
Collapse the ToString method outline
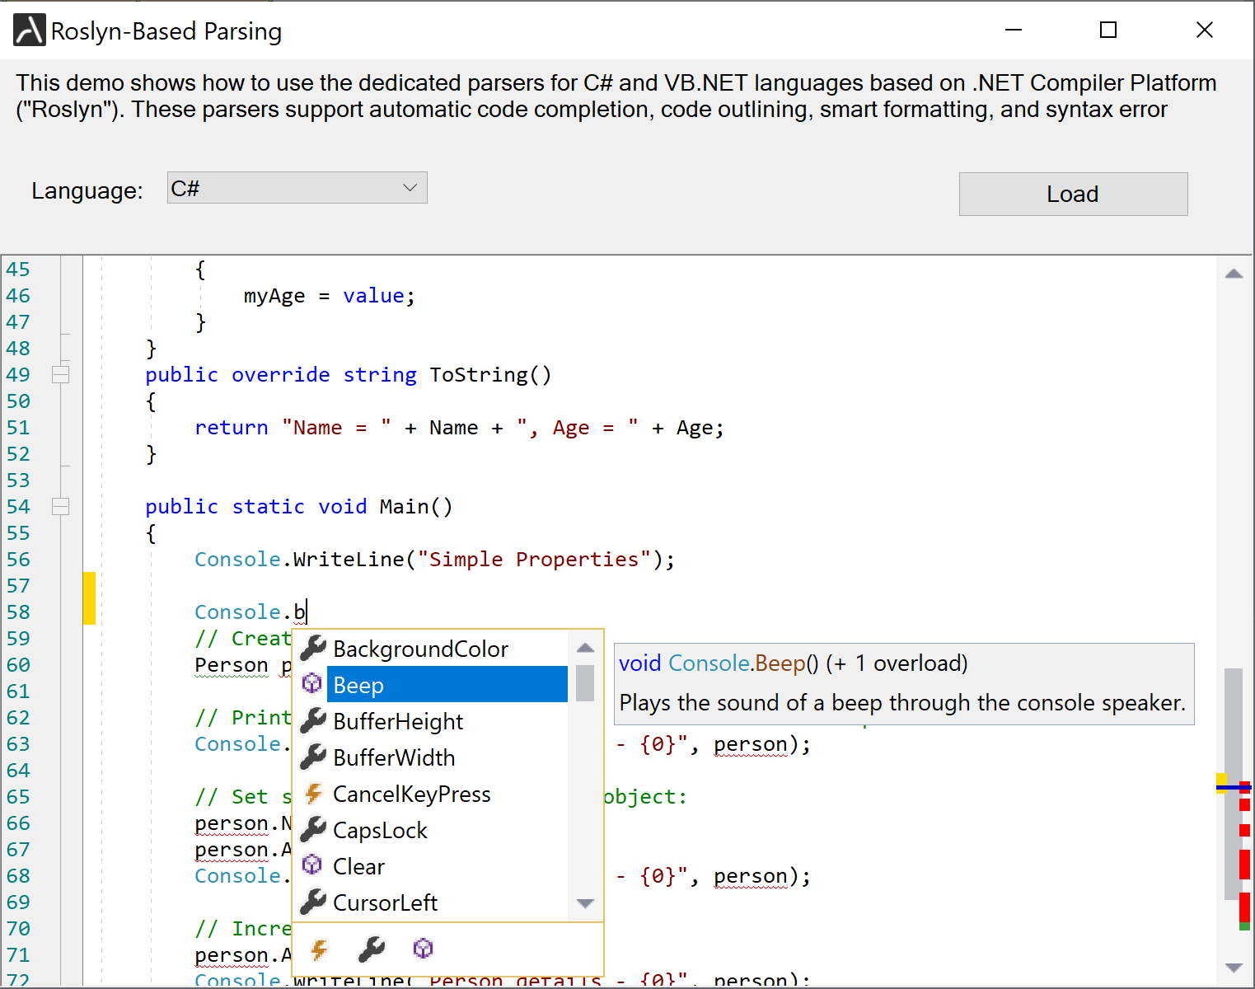[x=60, y=374]
